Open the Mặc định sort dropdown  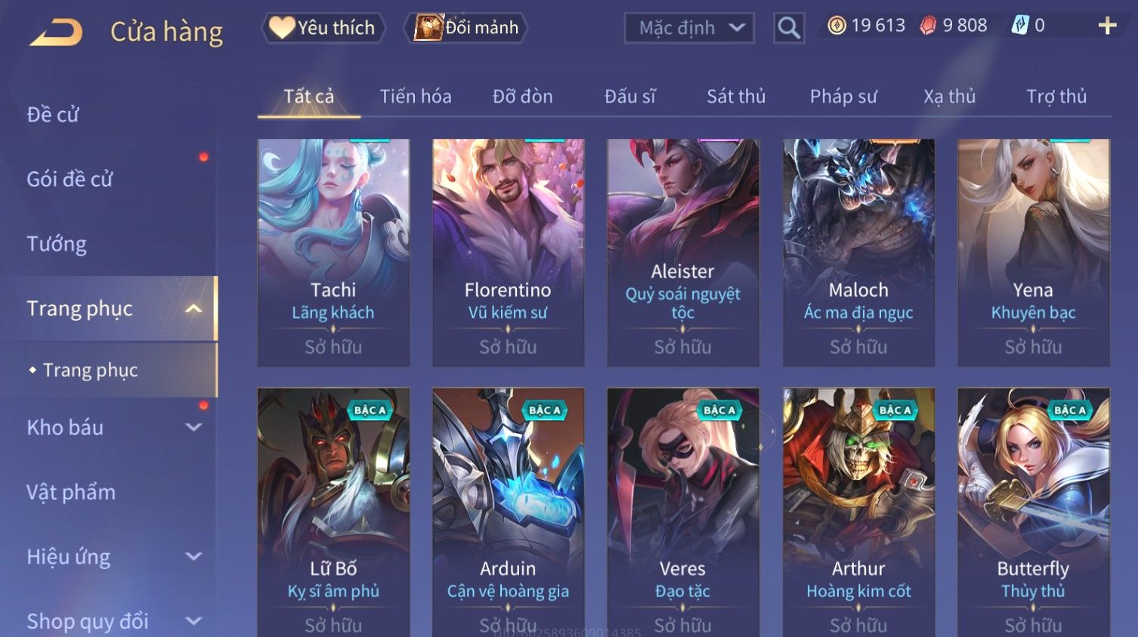689,28
